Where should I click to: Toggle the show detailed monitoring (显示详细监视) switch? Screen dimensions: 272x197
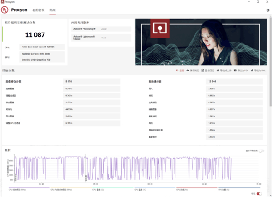pos(261,150)
